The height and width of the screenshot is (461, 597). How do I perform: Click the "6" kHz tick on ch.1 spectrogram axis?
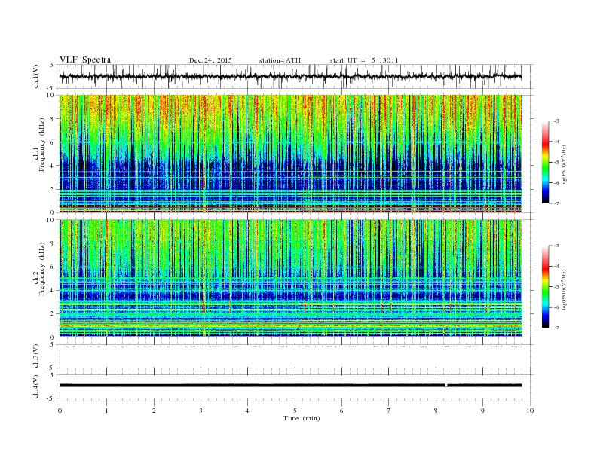52,142
